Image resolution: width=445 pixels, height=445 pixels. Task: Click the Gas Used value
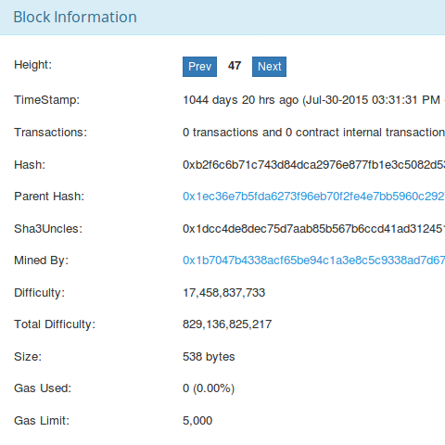point(209,388)
